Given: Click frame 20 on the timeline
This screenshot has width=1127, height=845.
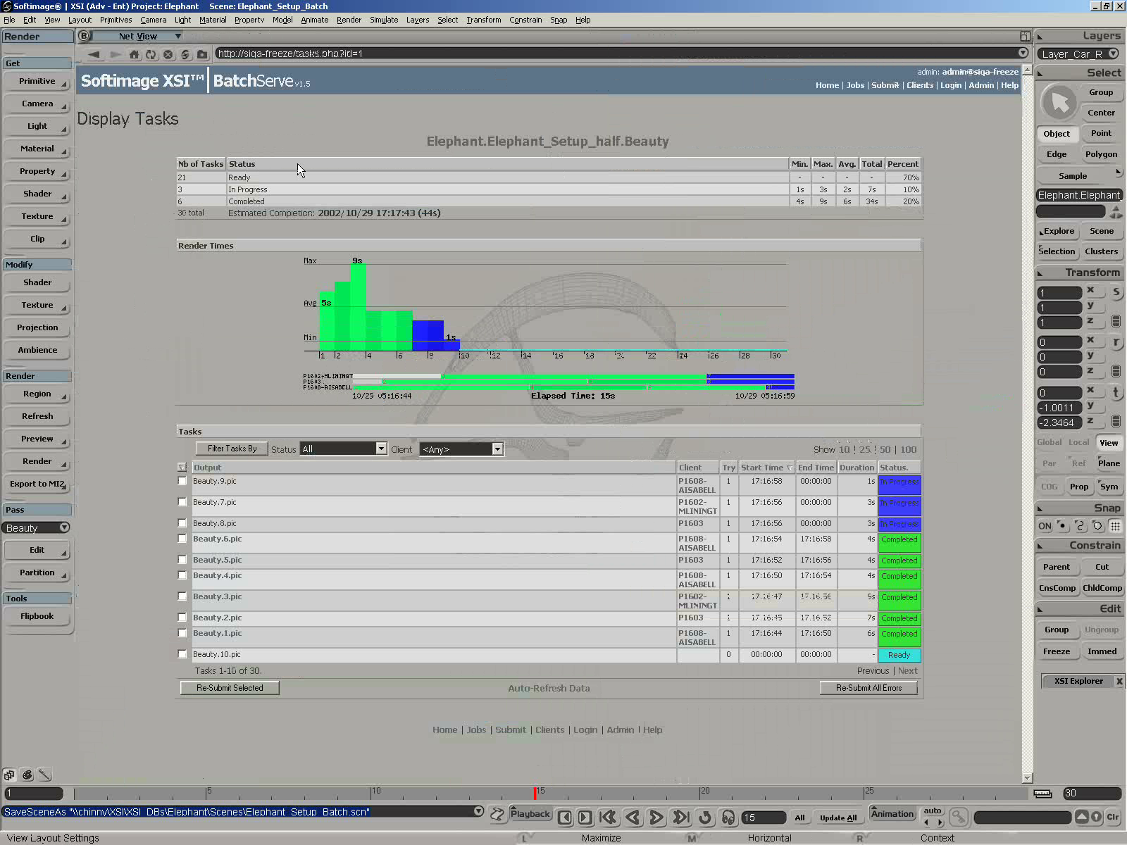Looking at the screenshot, I should [x=702, y=794].
